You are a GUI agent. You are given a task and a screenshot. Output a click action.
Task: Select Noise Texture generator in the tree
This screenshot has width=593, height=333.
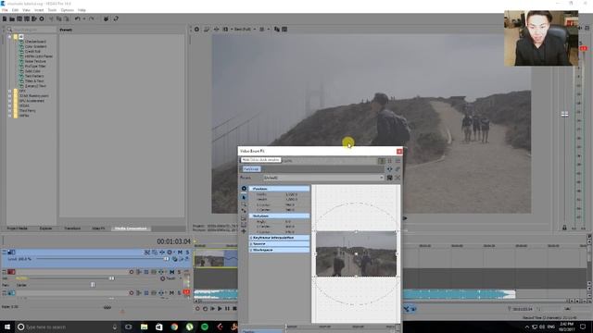[35, 61]
